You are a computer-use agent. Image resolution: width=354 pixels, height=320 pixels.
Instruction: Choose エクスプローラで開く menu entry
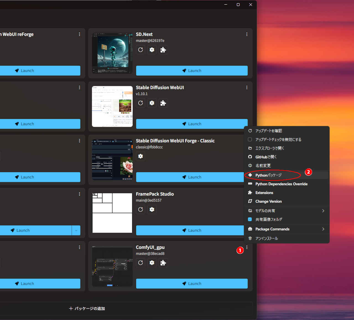(x=287, y=148)
